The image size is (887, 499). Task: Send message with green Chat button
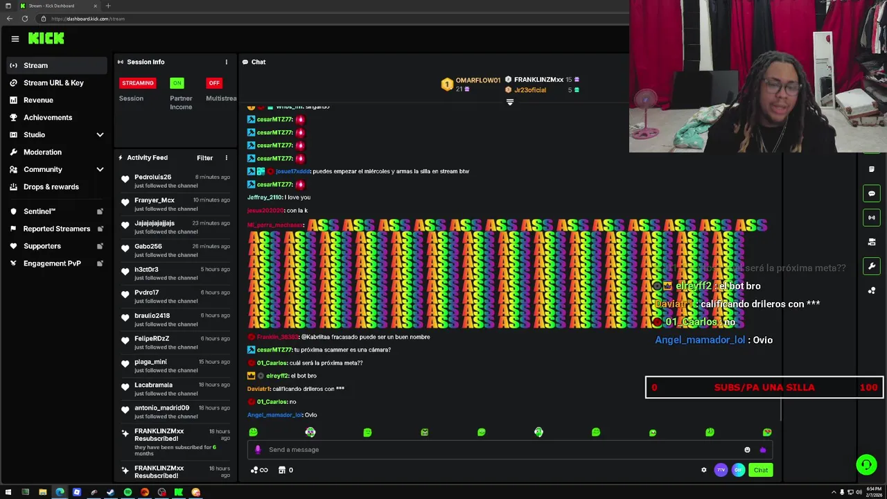(761, 470)
